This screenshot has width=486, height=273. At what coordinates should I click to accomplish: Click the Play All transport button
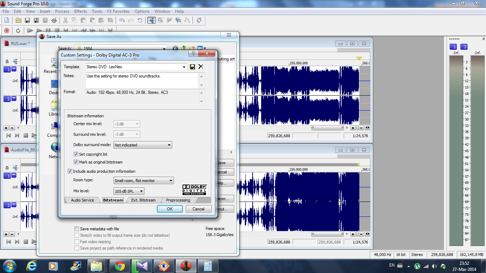pyautogui.click(x=30, y=31)
